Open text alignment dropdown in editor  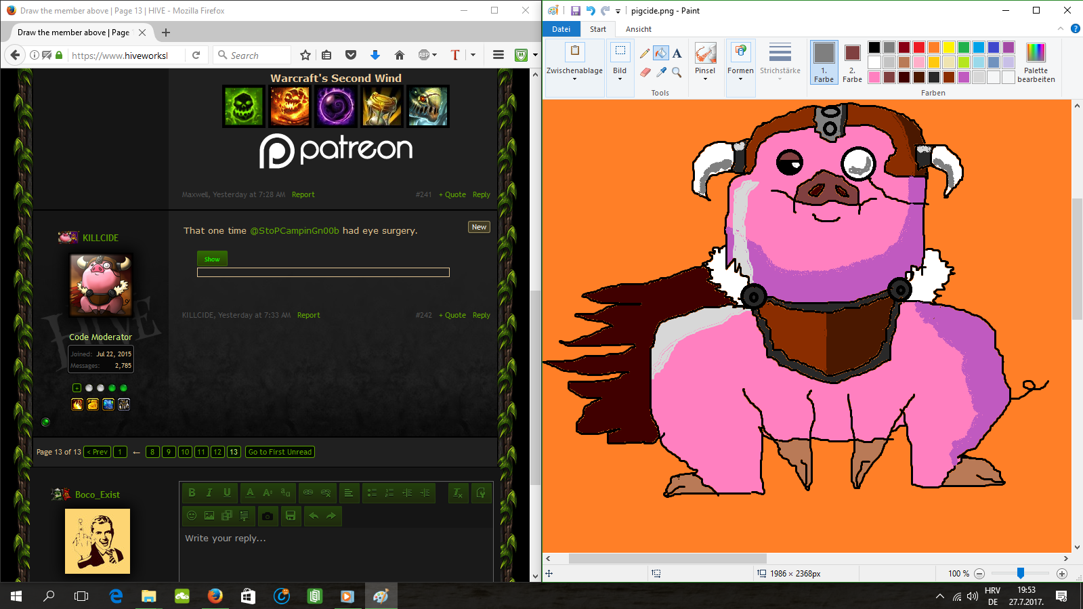pos(348,492)
